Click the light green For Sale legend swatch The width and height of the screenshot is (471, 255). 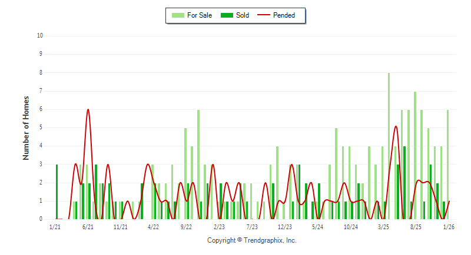[177, 15]
